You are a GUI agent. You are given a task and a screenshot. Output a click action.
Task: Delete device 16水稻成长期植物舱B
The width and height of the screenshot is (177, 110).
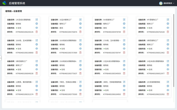tap(80, 53)
